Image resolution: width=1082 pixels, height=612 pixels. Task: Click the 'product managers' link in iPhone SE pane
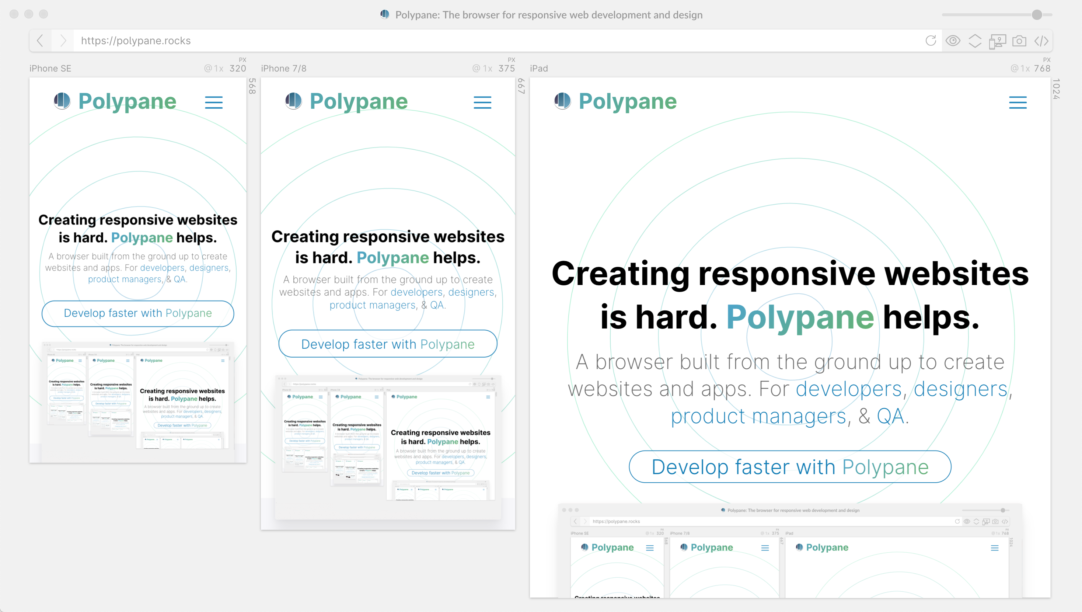[x=125, y=279]
